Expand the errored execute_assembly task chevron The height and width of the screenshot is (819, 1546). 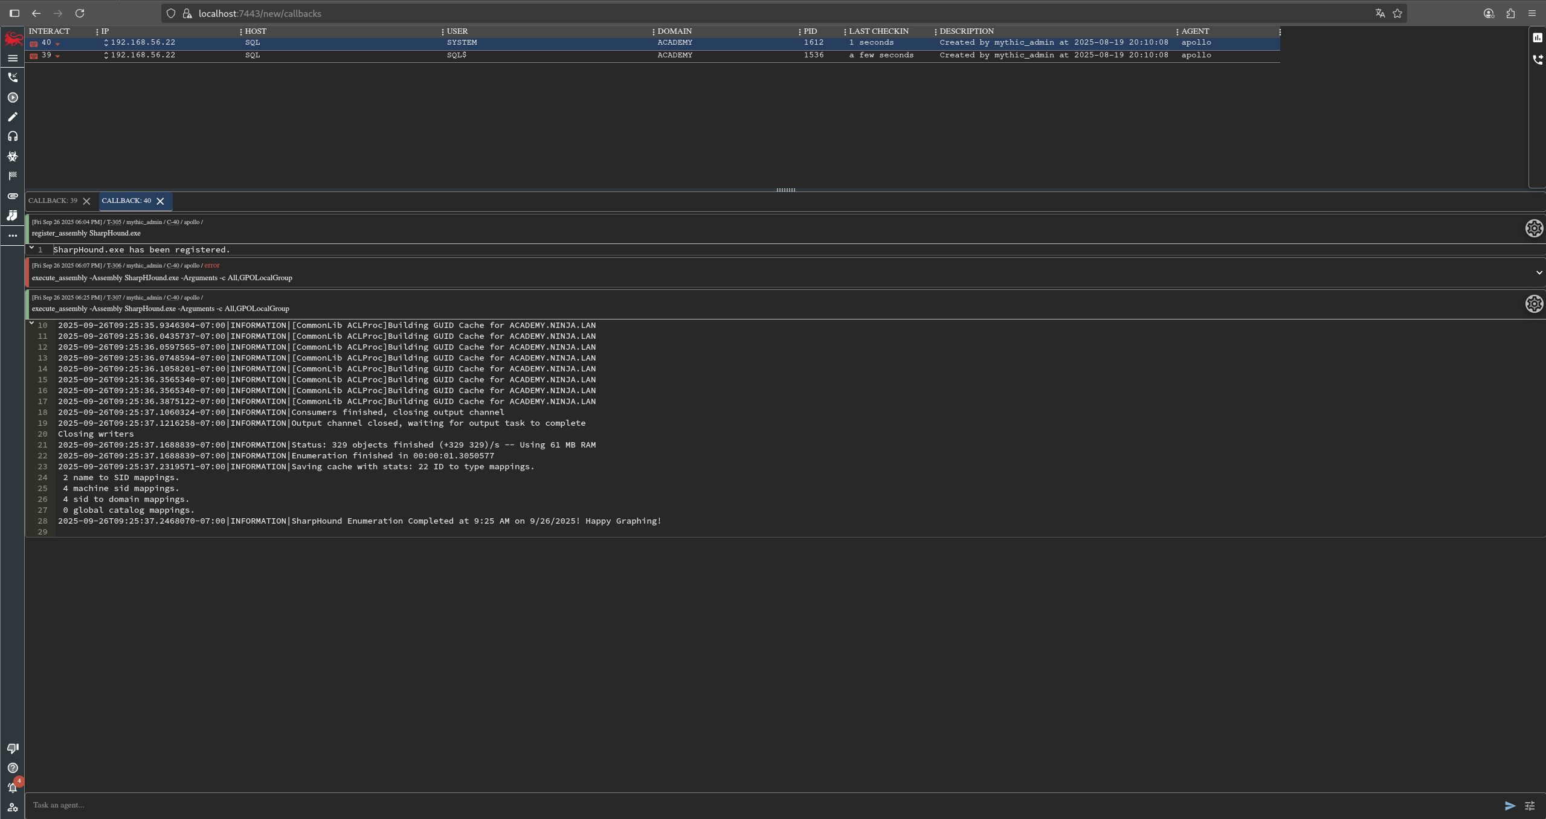coord(1539,272)
